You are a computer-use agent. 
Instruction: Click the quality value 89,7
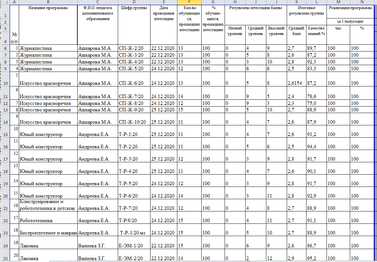[316, 48]
